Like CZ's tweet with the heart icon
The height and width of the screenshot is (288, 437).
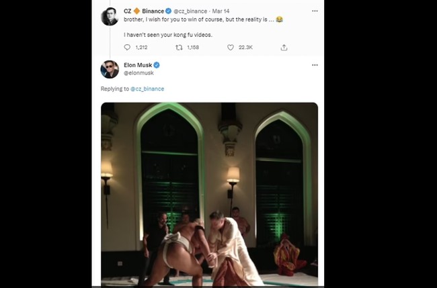[x=231, y=47]
